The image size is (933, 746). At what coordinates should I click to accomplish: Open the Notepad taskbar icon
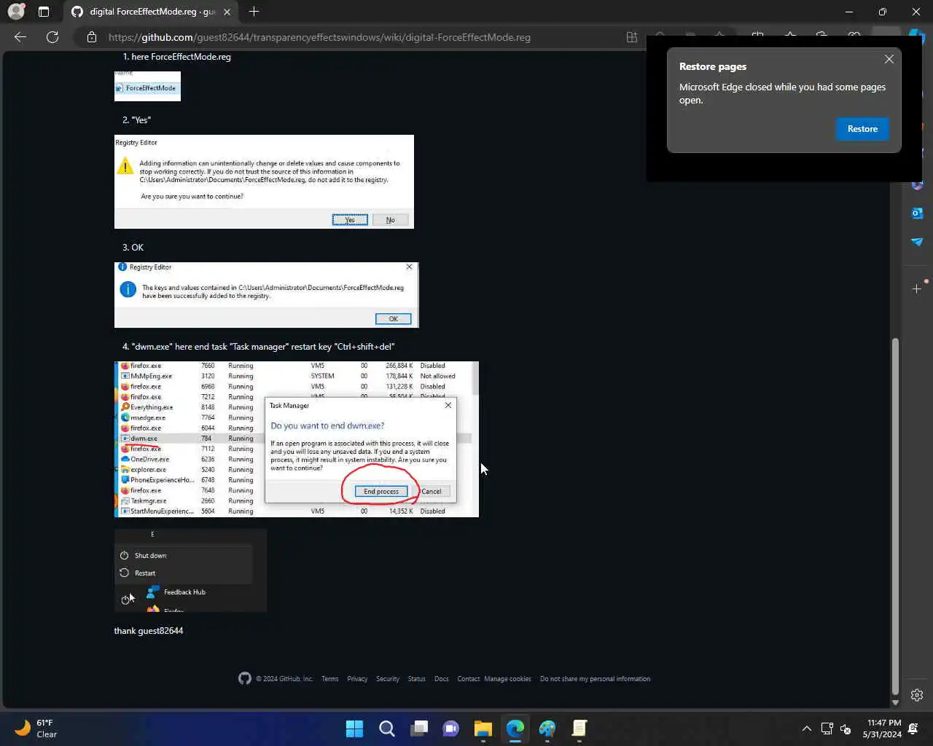point(579,729)
